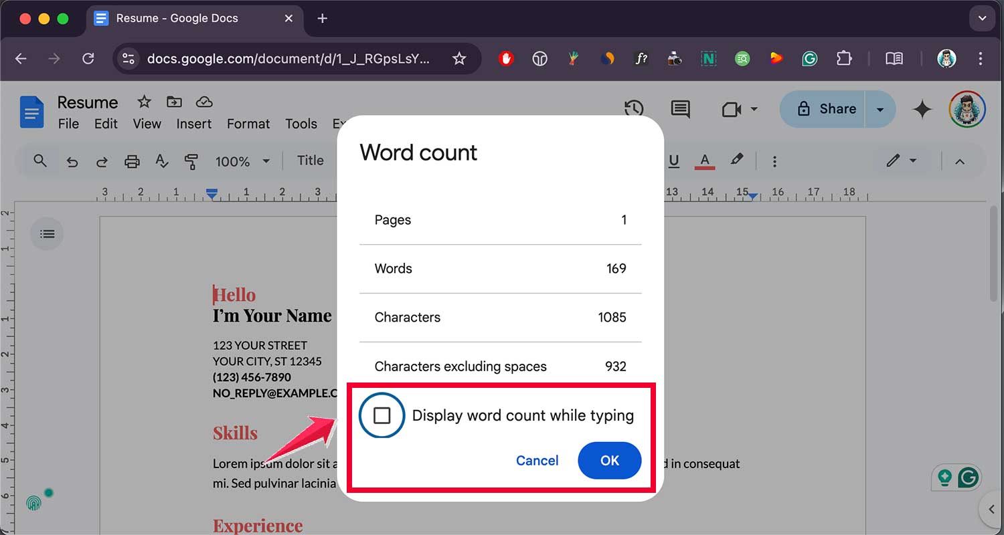
Task: Open the zoom level 100% dropdown
Action: point(242,160)
